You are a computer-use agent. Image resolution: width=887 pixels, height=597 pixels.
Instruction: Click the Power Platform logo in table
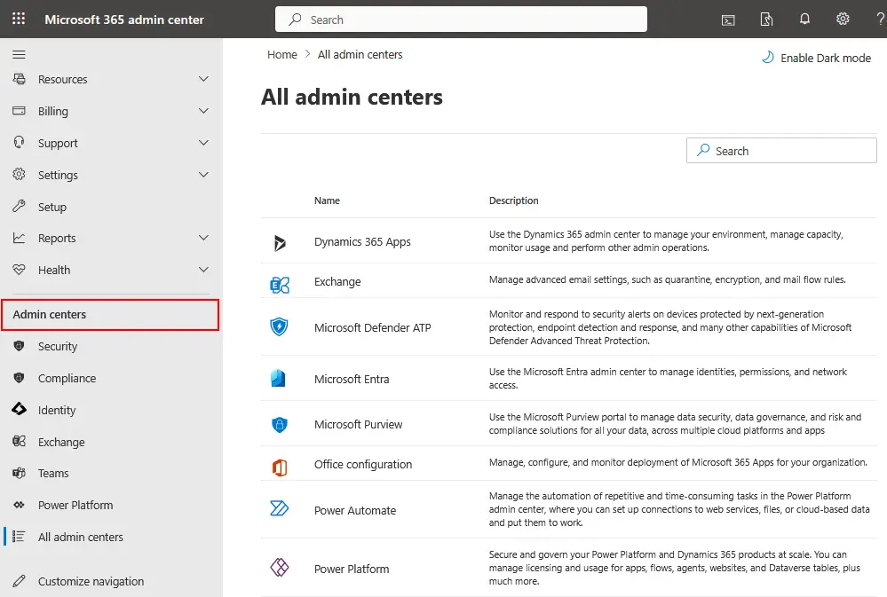280,567
